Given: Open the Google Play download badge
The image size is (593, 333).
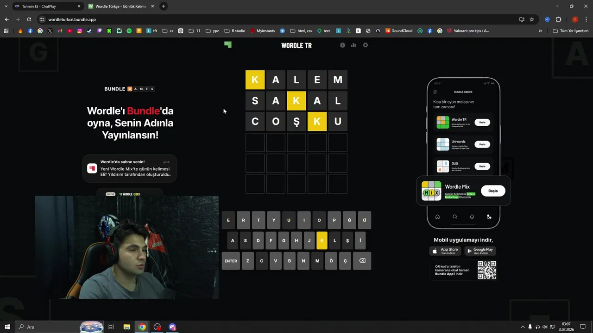Looking at the screenshot, I should (x=480, y=251).
